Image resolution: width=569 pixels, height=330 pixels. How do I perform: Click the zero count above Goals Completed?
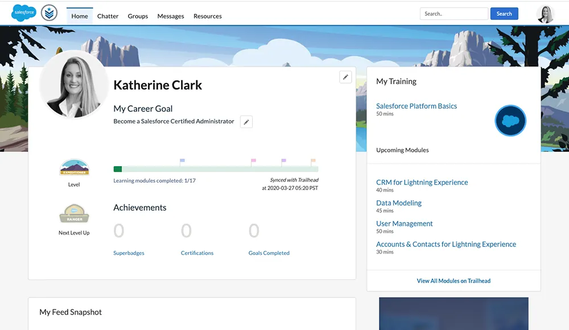[x=254, y=230]
